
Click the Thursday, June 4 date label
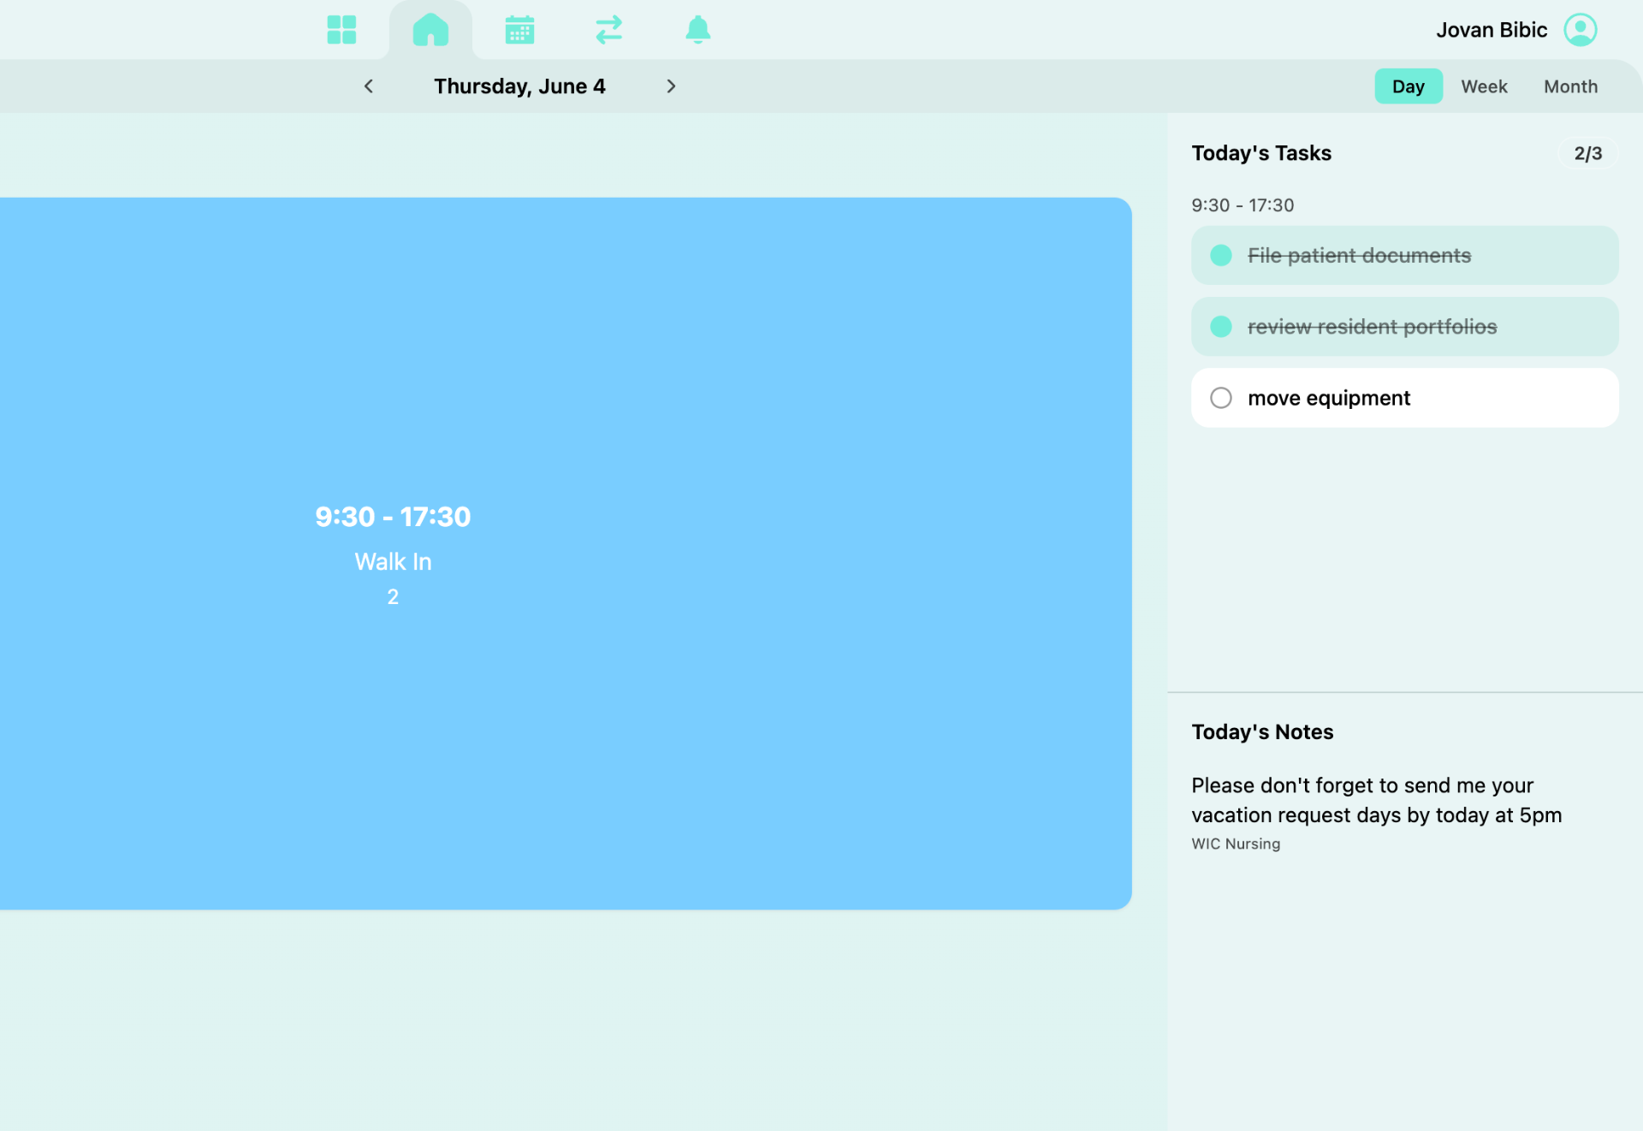click(x=519, y=86)
